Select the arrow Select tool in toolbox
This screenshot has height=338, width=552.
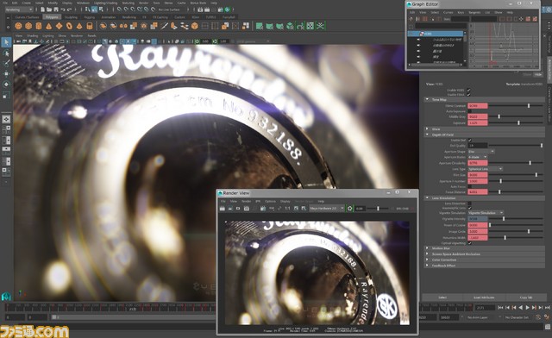[6, 42]
